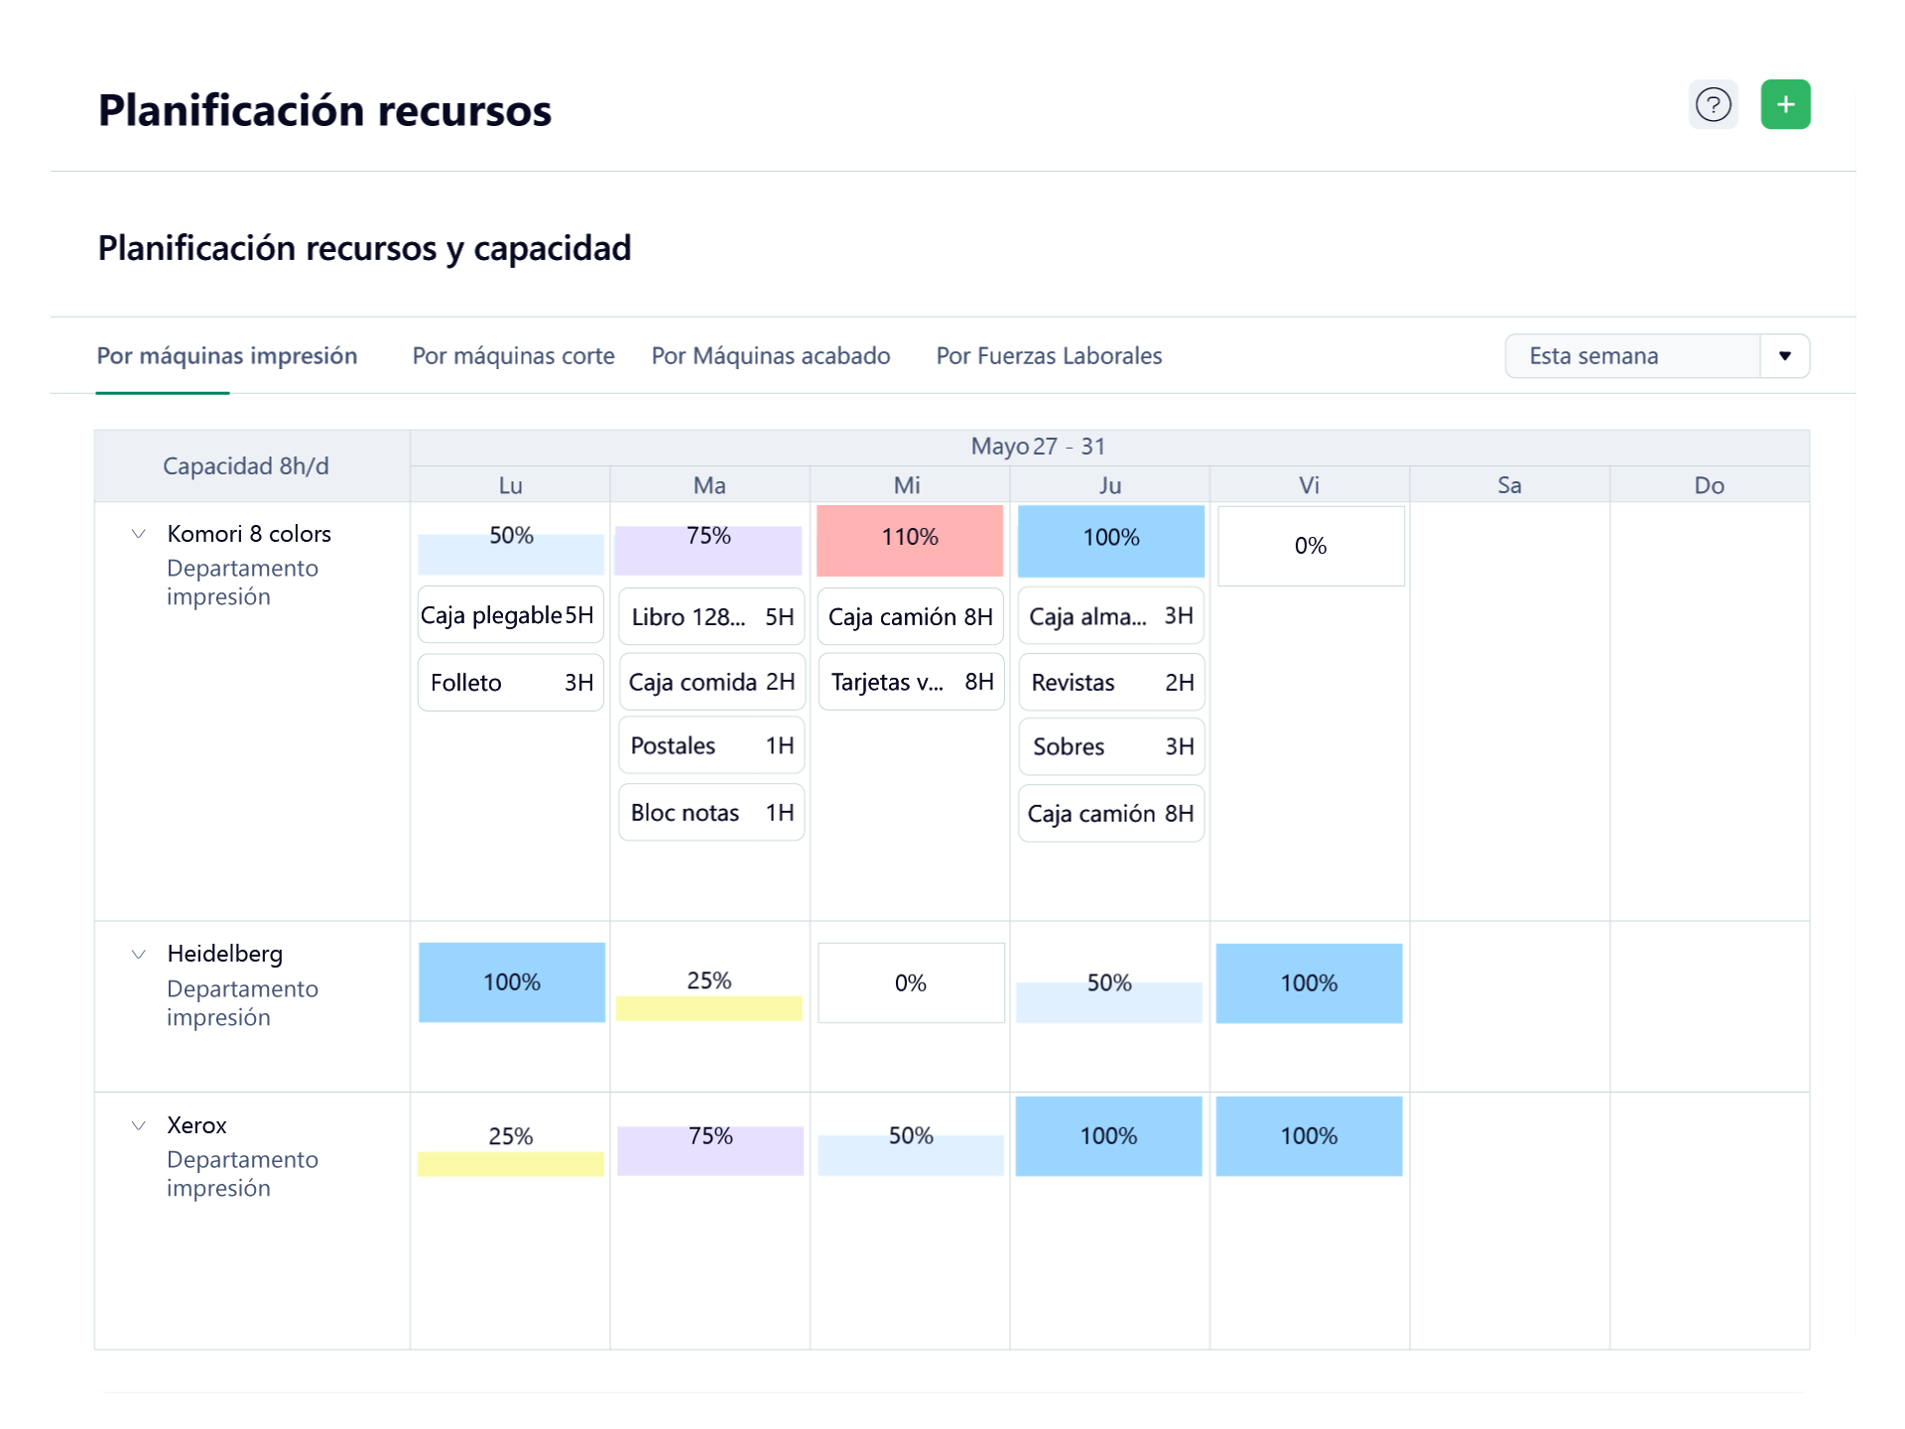This screenshot has width=1905, height=1429.
Task: Click Heidelberg Tuesday 25% yellow bar
Action: click(x=708, y=1008)
